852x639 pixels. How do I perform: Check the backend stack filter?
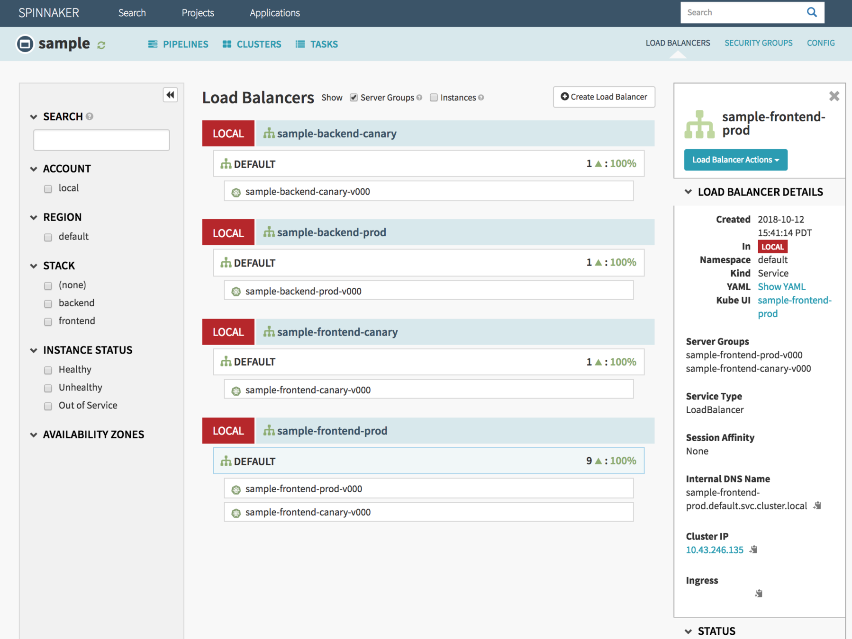coord(48,304)
